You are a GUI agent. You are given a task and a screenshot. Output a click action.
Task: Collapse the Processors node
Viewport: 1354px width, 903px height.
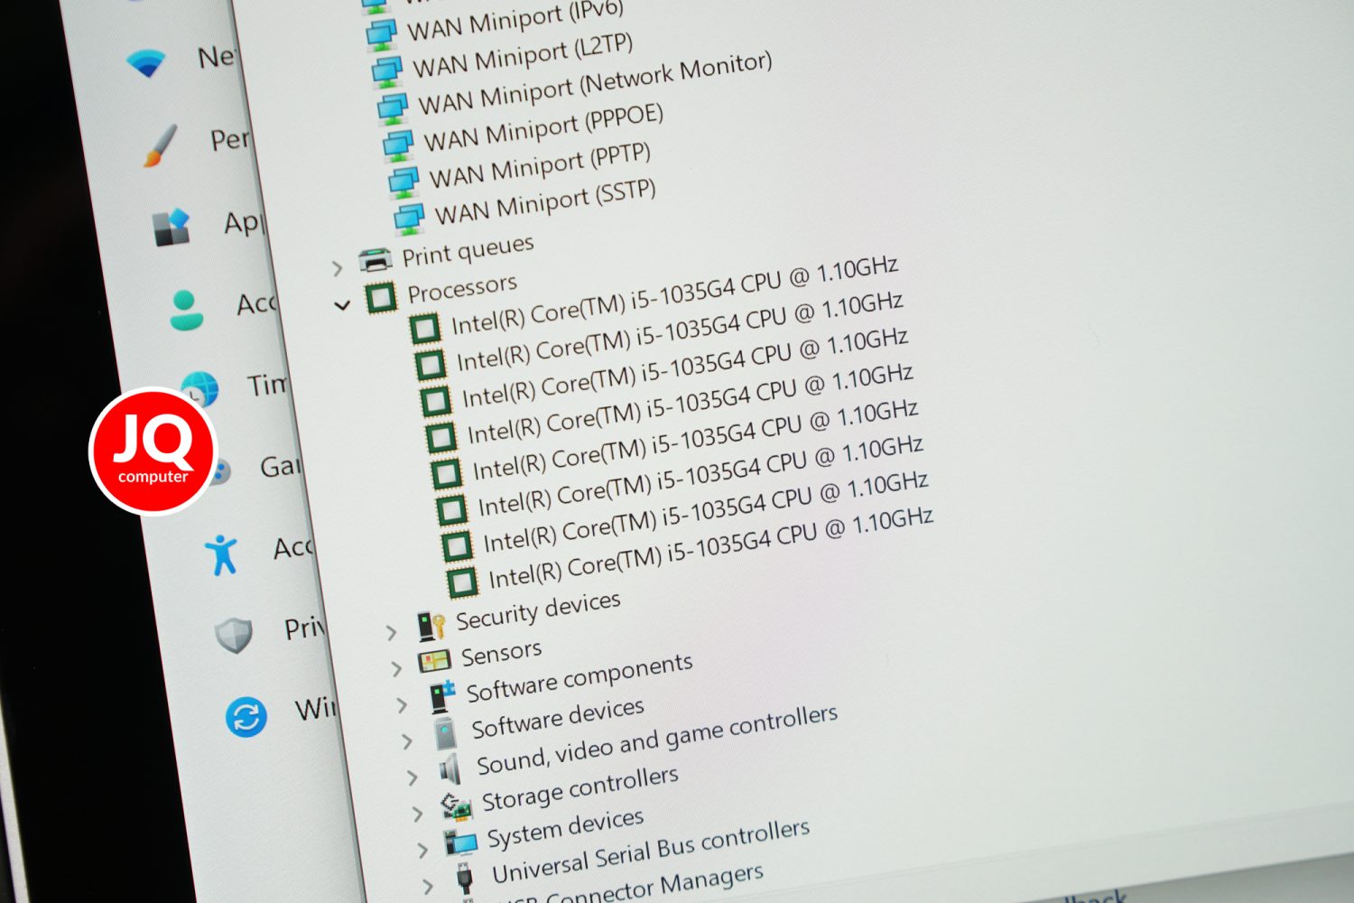342,305
